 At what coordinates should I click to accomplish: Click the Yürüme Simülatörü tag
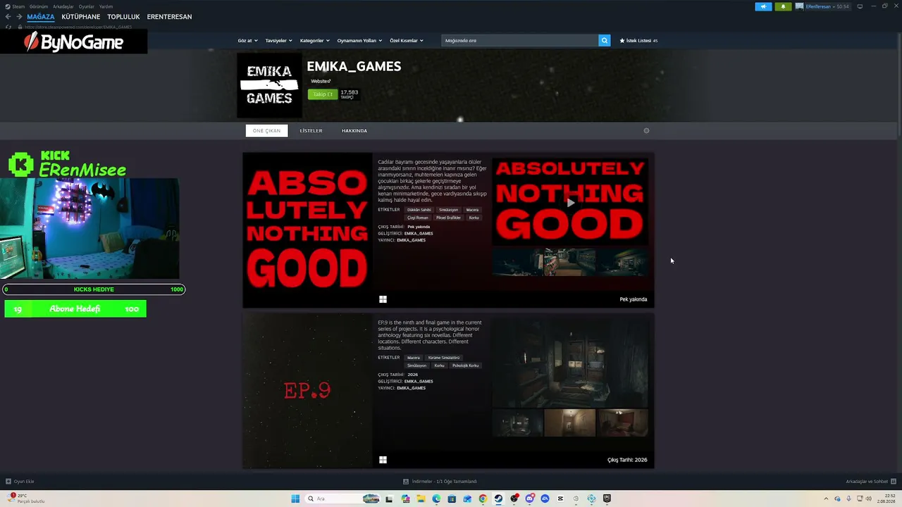click(444, 358)
